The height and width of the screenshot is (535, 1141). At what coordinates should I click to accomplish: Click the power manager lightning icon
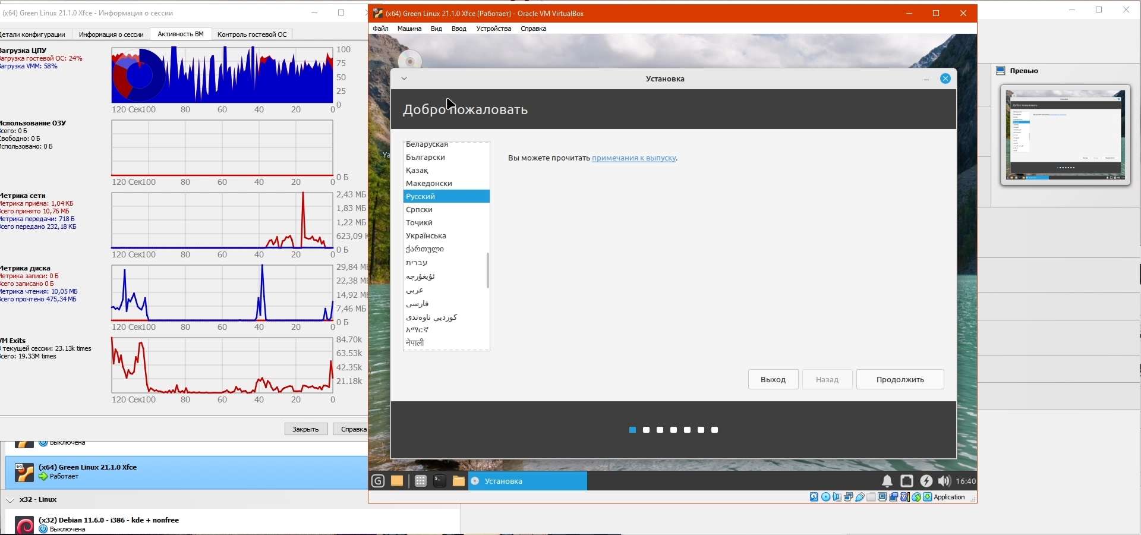coord(926,481)
